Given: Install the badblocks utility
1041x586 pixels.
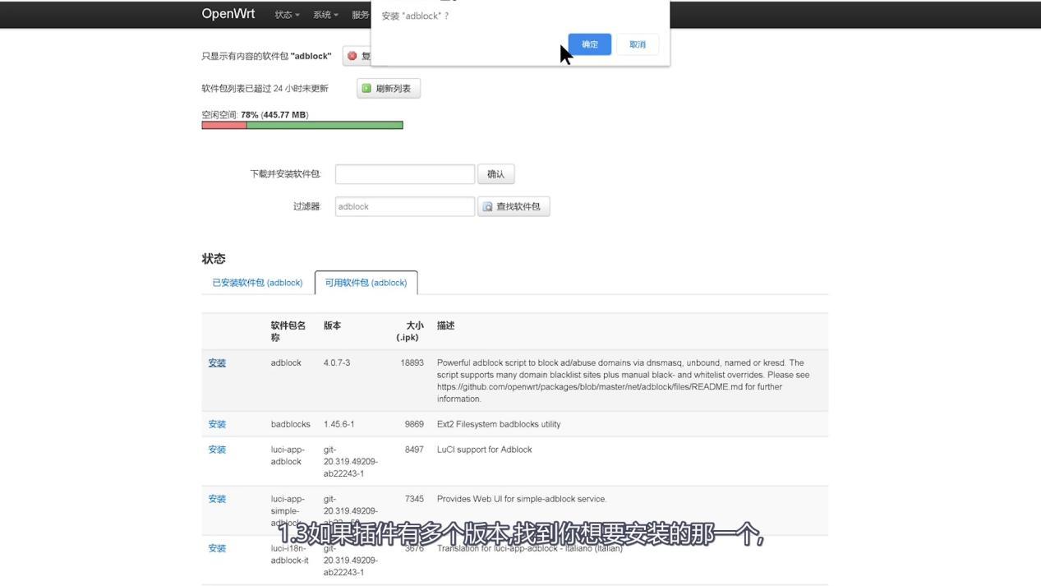Looking at the screenshot, I should pos(216,423).
